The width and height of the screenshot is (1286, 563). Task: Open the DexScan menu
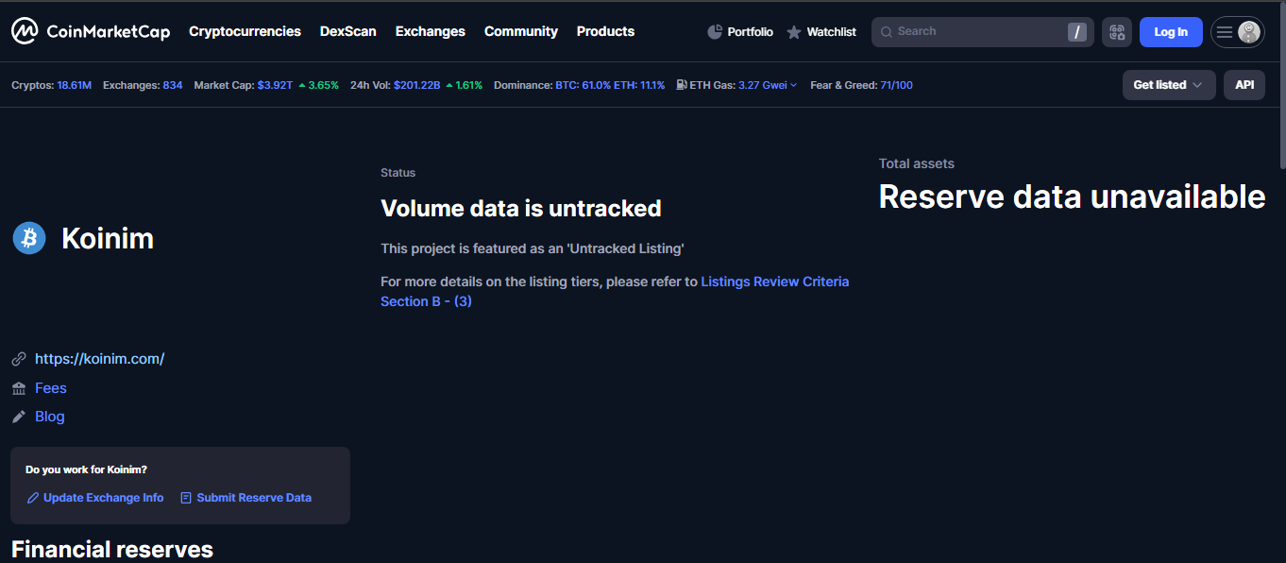348,31
